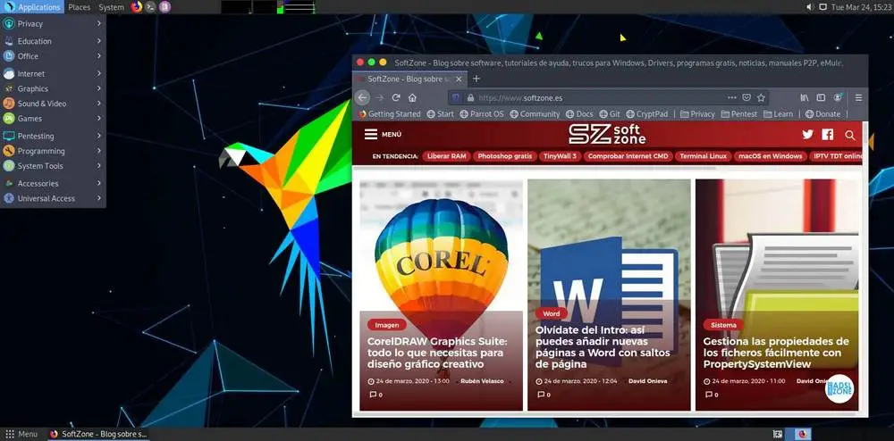The height and width of the screenshot is (441, 894).
Task: Expand the Internet submenu
Action: [53, 74]
